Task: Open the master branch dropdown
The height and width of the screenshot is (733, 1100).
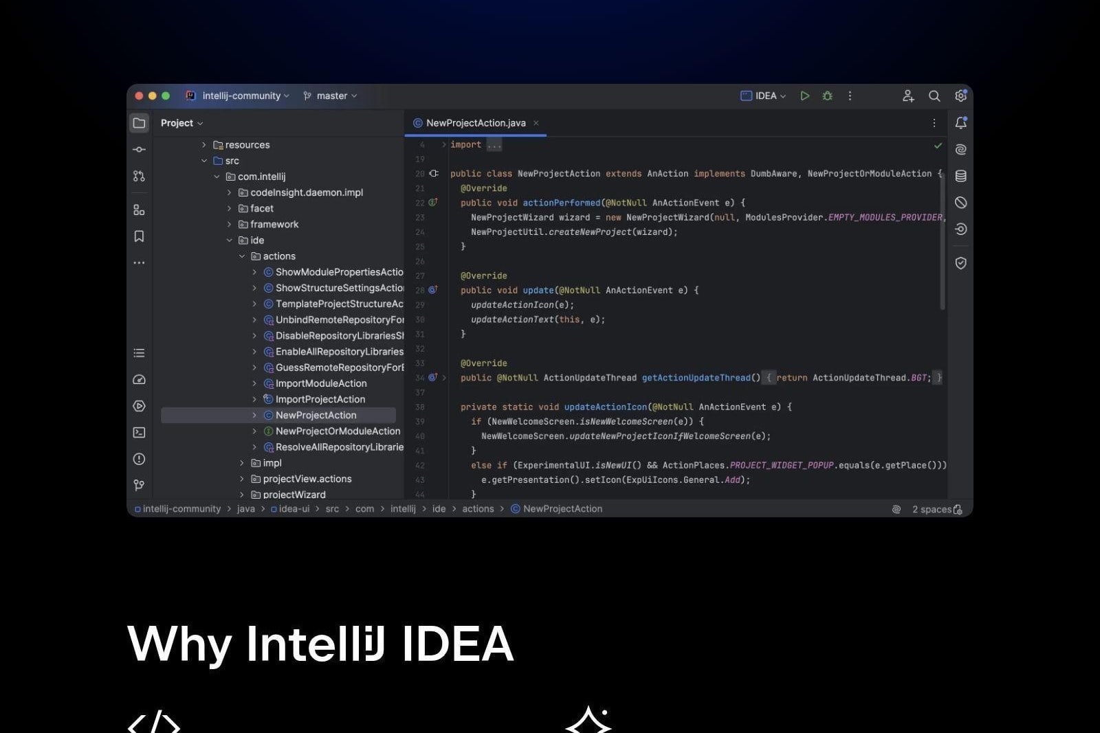Action: 331,96
